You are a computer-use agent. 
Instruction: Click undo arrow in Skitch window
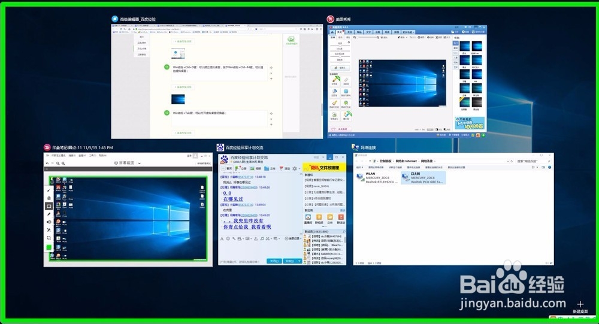coord(47,163)
